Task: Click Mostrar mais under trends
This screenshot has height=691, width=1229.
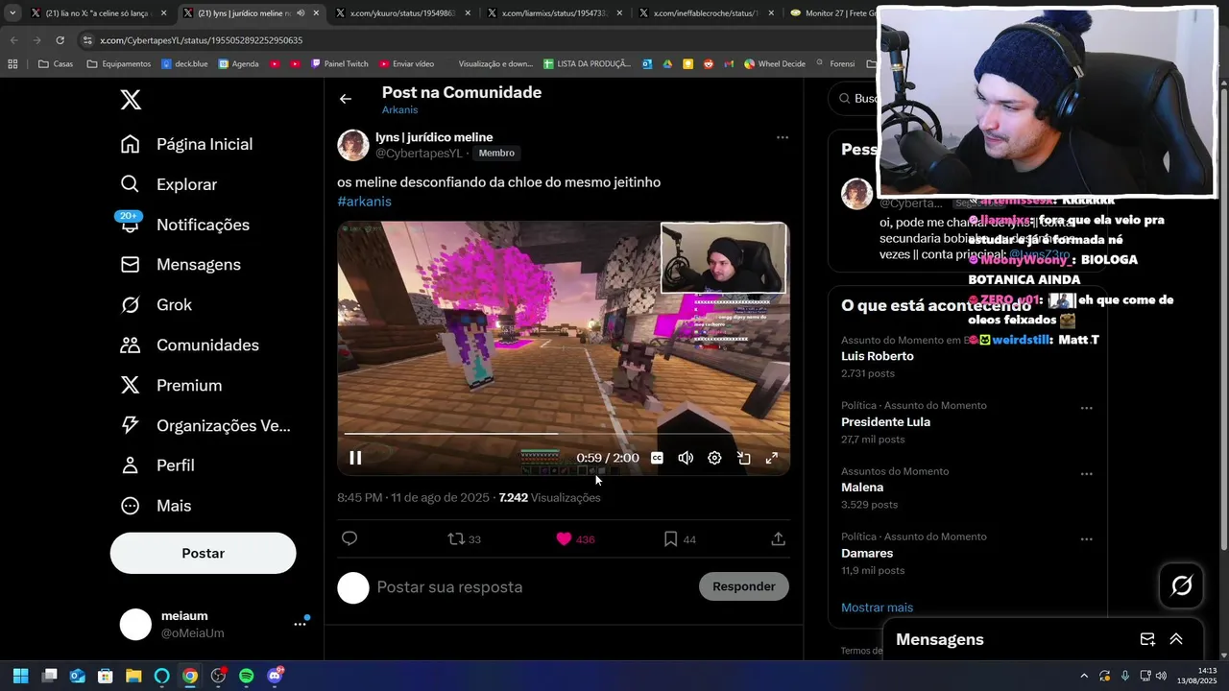Action: (x=877, y=608)
